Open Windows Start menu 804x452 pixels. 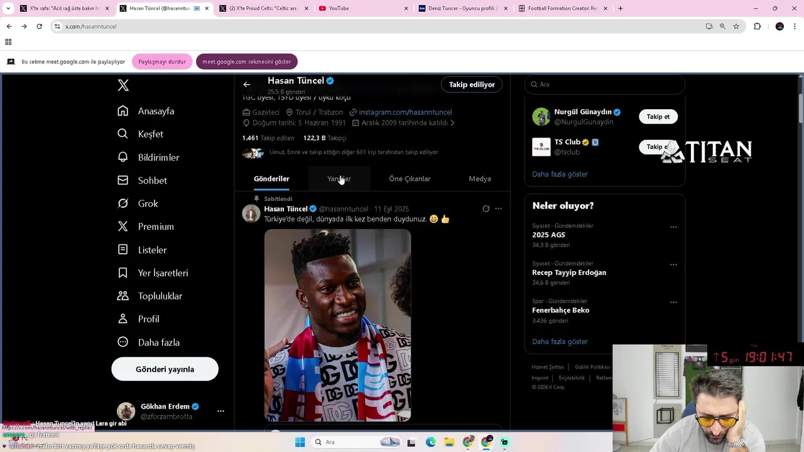[x=300, y=442]
